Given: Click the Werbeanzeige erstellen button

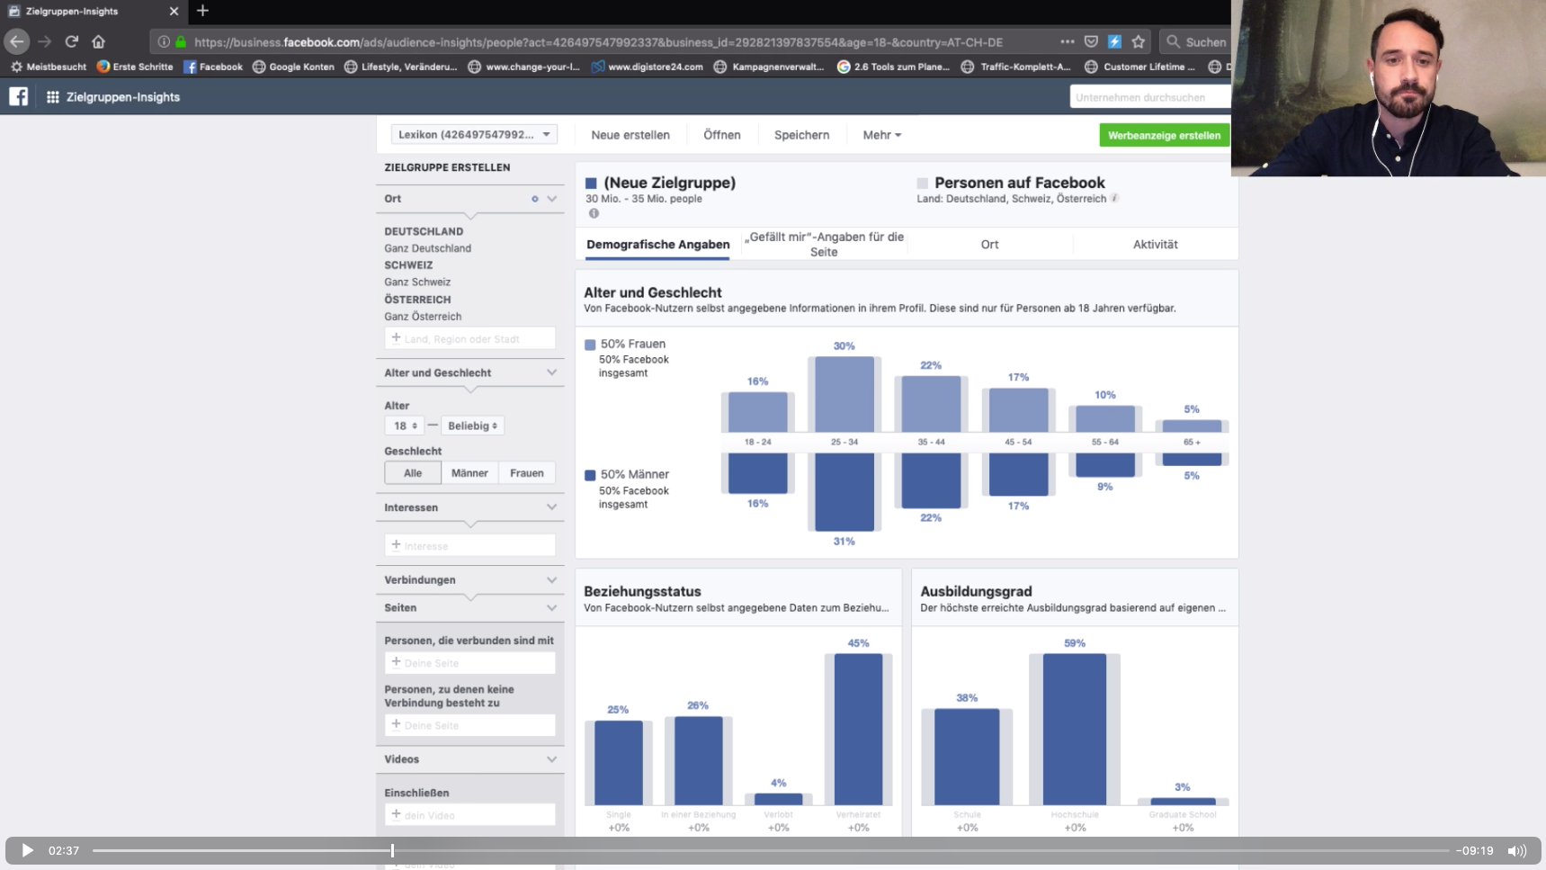Looking at the screenshot, I should point(1164,135).
